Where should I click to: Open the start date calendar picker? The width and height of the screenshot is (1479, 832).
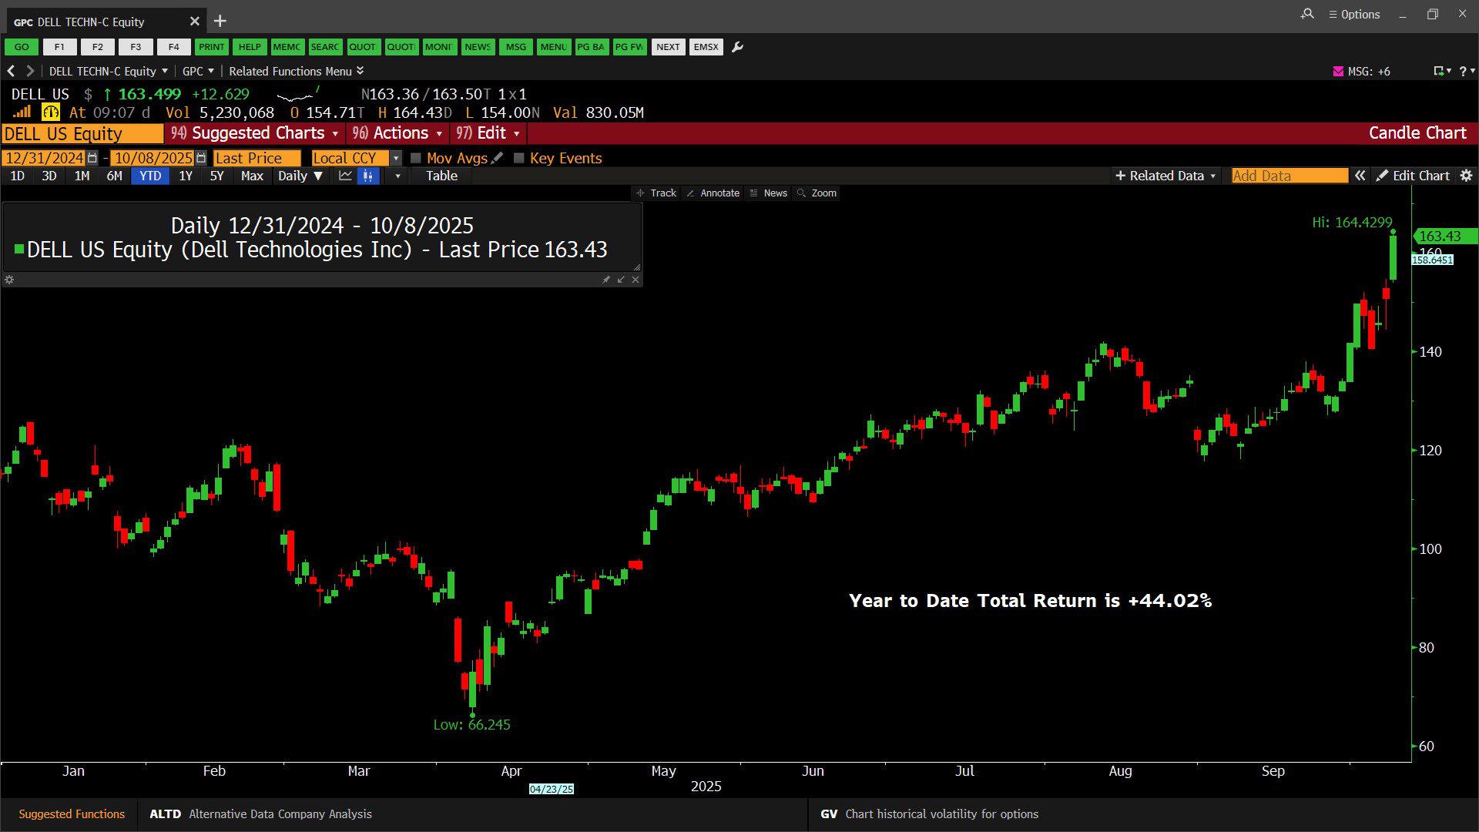point(92,158)
